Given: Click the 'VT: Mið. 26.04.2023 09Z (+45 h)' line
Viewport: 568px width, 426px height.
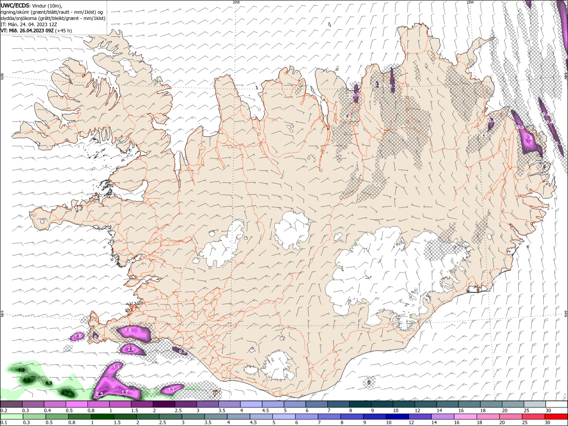Looking at the screenshot, I should (x=36, y=31).
